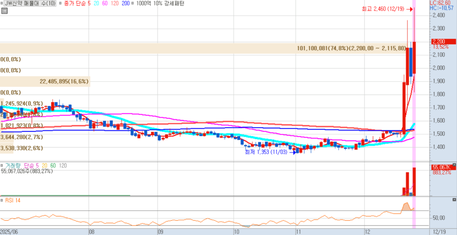
Task: Click the orange RSI overbought shaded peak
Action: coord(406,207)
